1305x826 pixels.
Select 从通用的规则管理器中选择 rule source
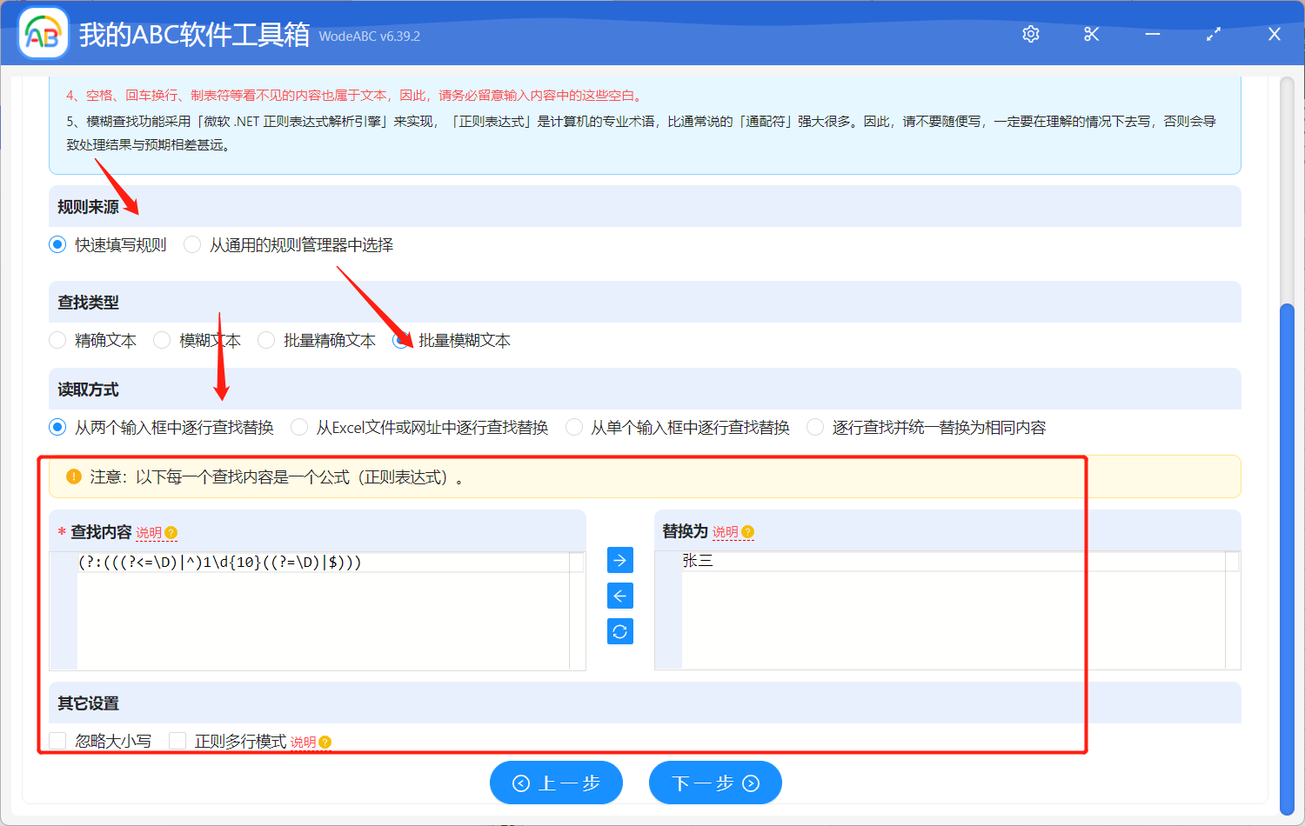[191, 244]
